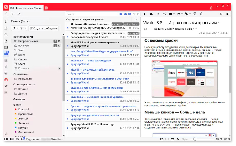Open the History panel
Viewport: 236px width, 146px height.
(6, 35)
